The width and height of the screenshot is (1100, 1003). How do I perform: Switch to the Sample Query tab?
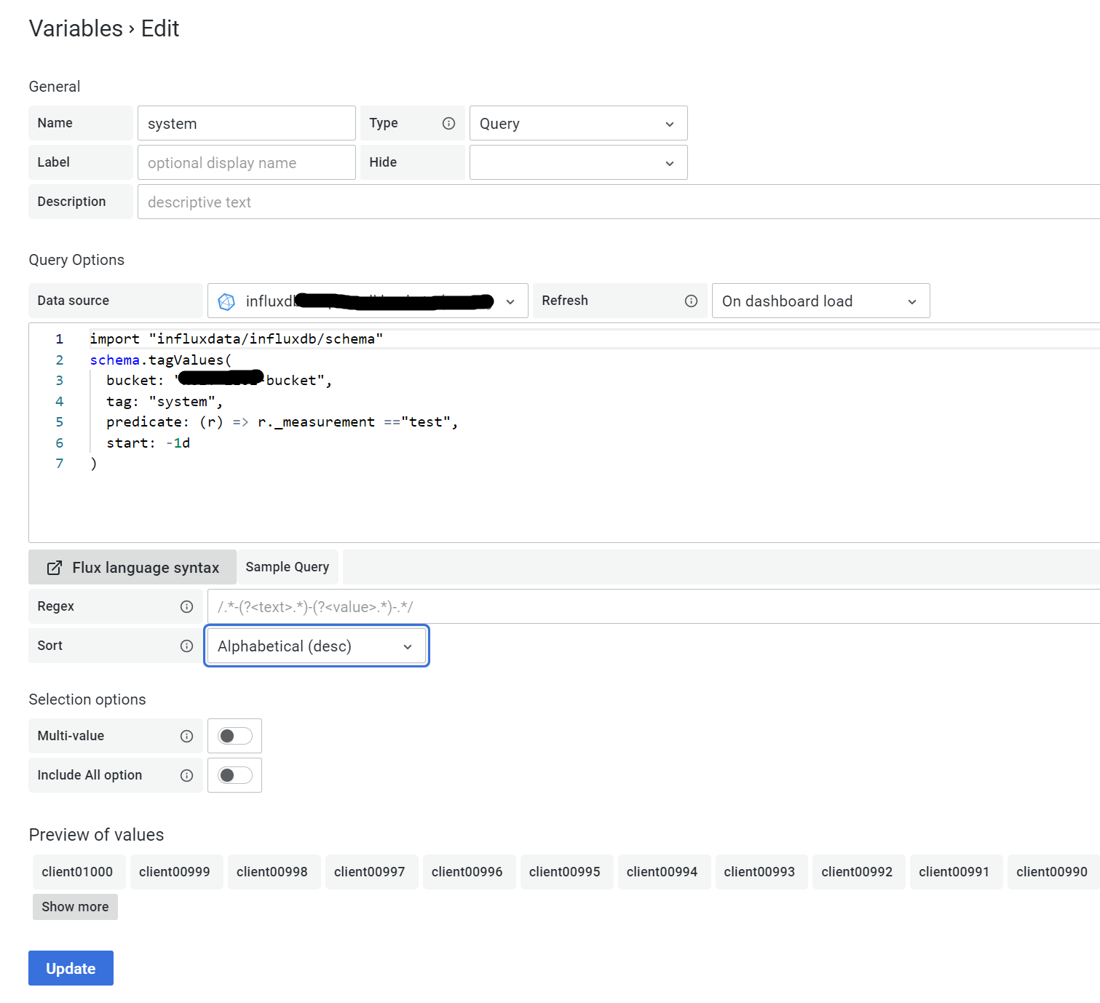[x=287, y=566]
